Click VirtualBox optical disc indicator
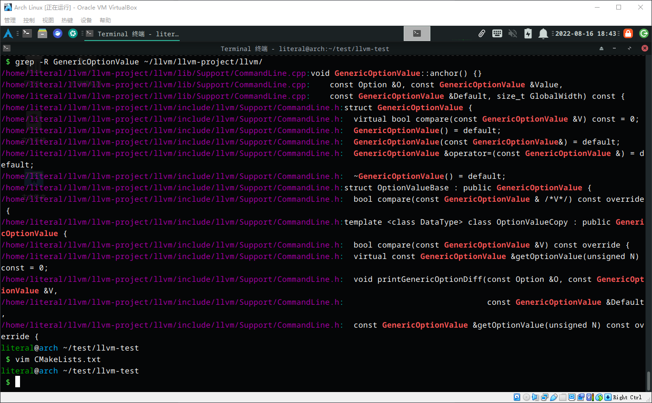Image resolution: width=652 pixels, height=403 pixels. coord(526,397)
